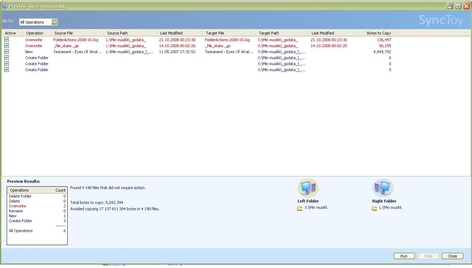Sort by the Bytes to Copy header
This screenshot has height=268, width=472.
point(375,33)
